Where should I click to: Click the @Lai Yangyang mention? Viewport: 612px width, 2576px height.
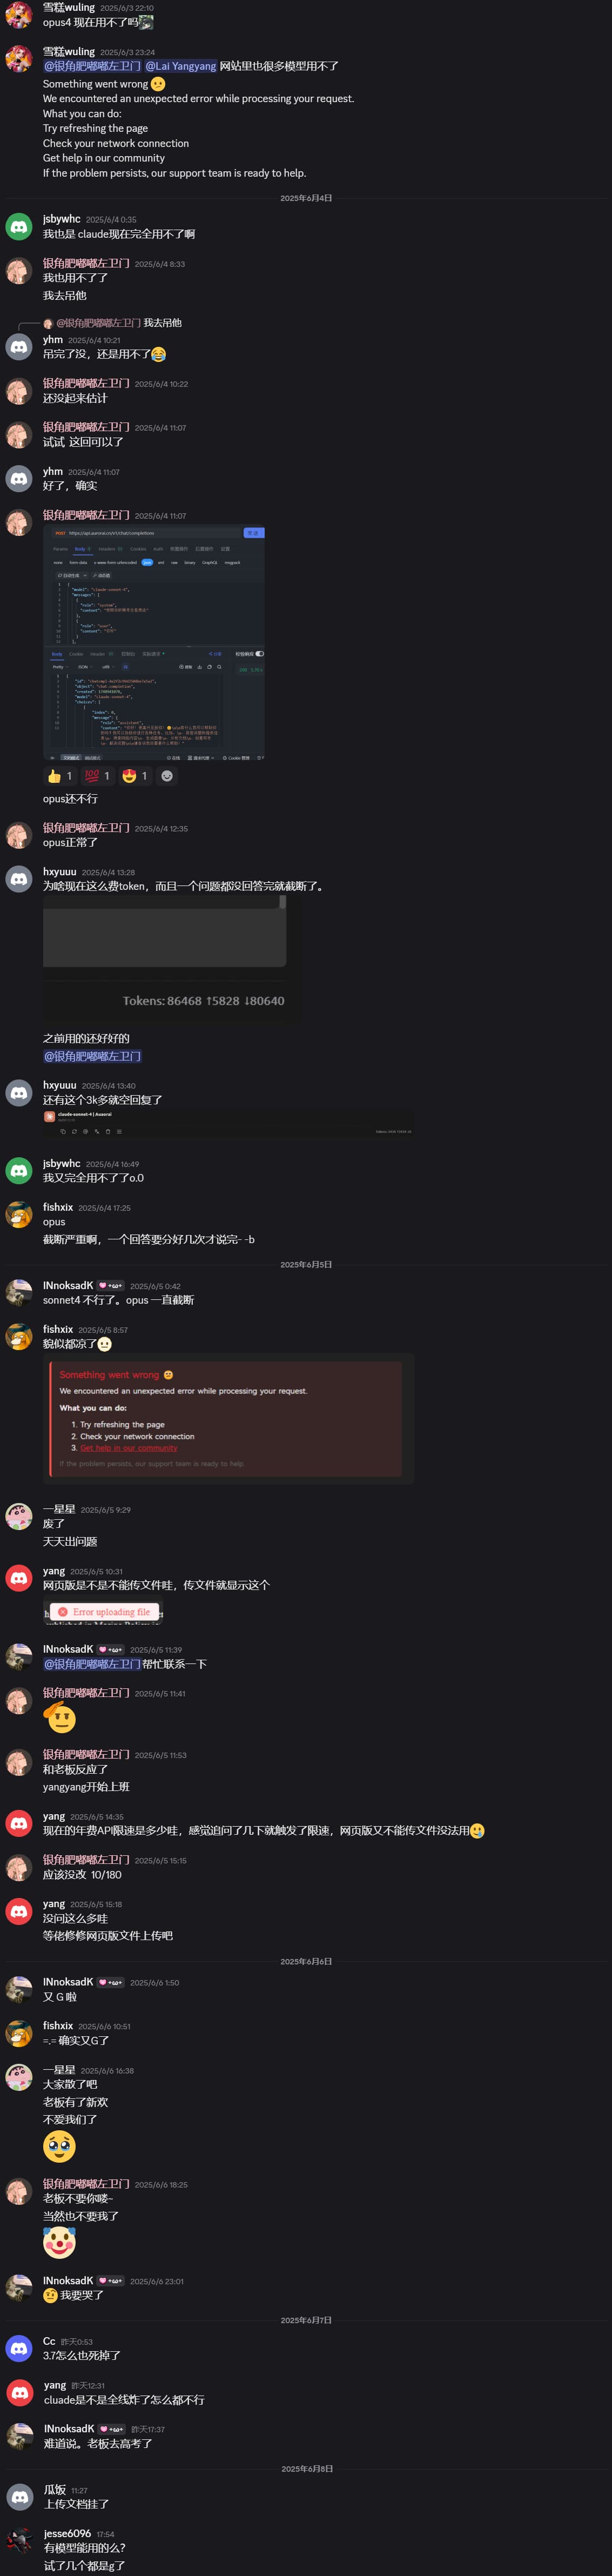pyautogui.click(x=181, y=66)
